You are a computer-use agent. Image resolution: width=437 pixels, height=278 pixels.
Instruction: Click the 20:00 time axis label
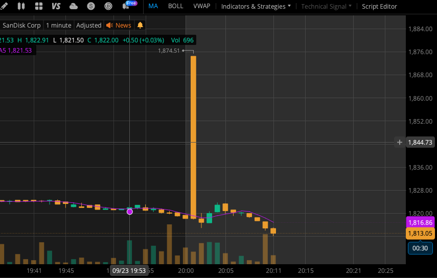[x=186, y=271]
